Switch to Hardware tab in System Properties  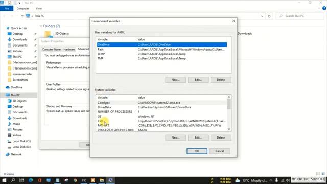coord(69,49)
